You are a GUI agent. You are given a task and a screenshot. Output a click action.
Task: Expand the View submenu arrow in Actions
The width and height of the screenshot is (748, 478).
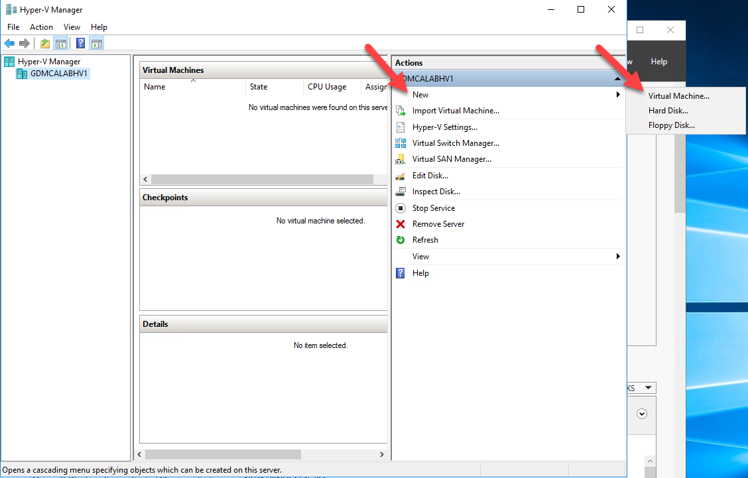tap(618, 257)
